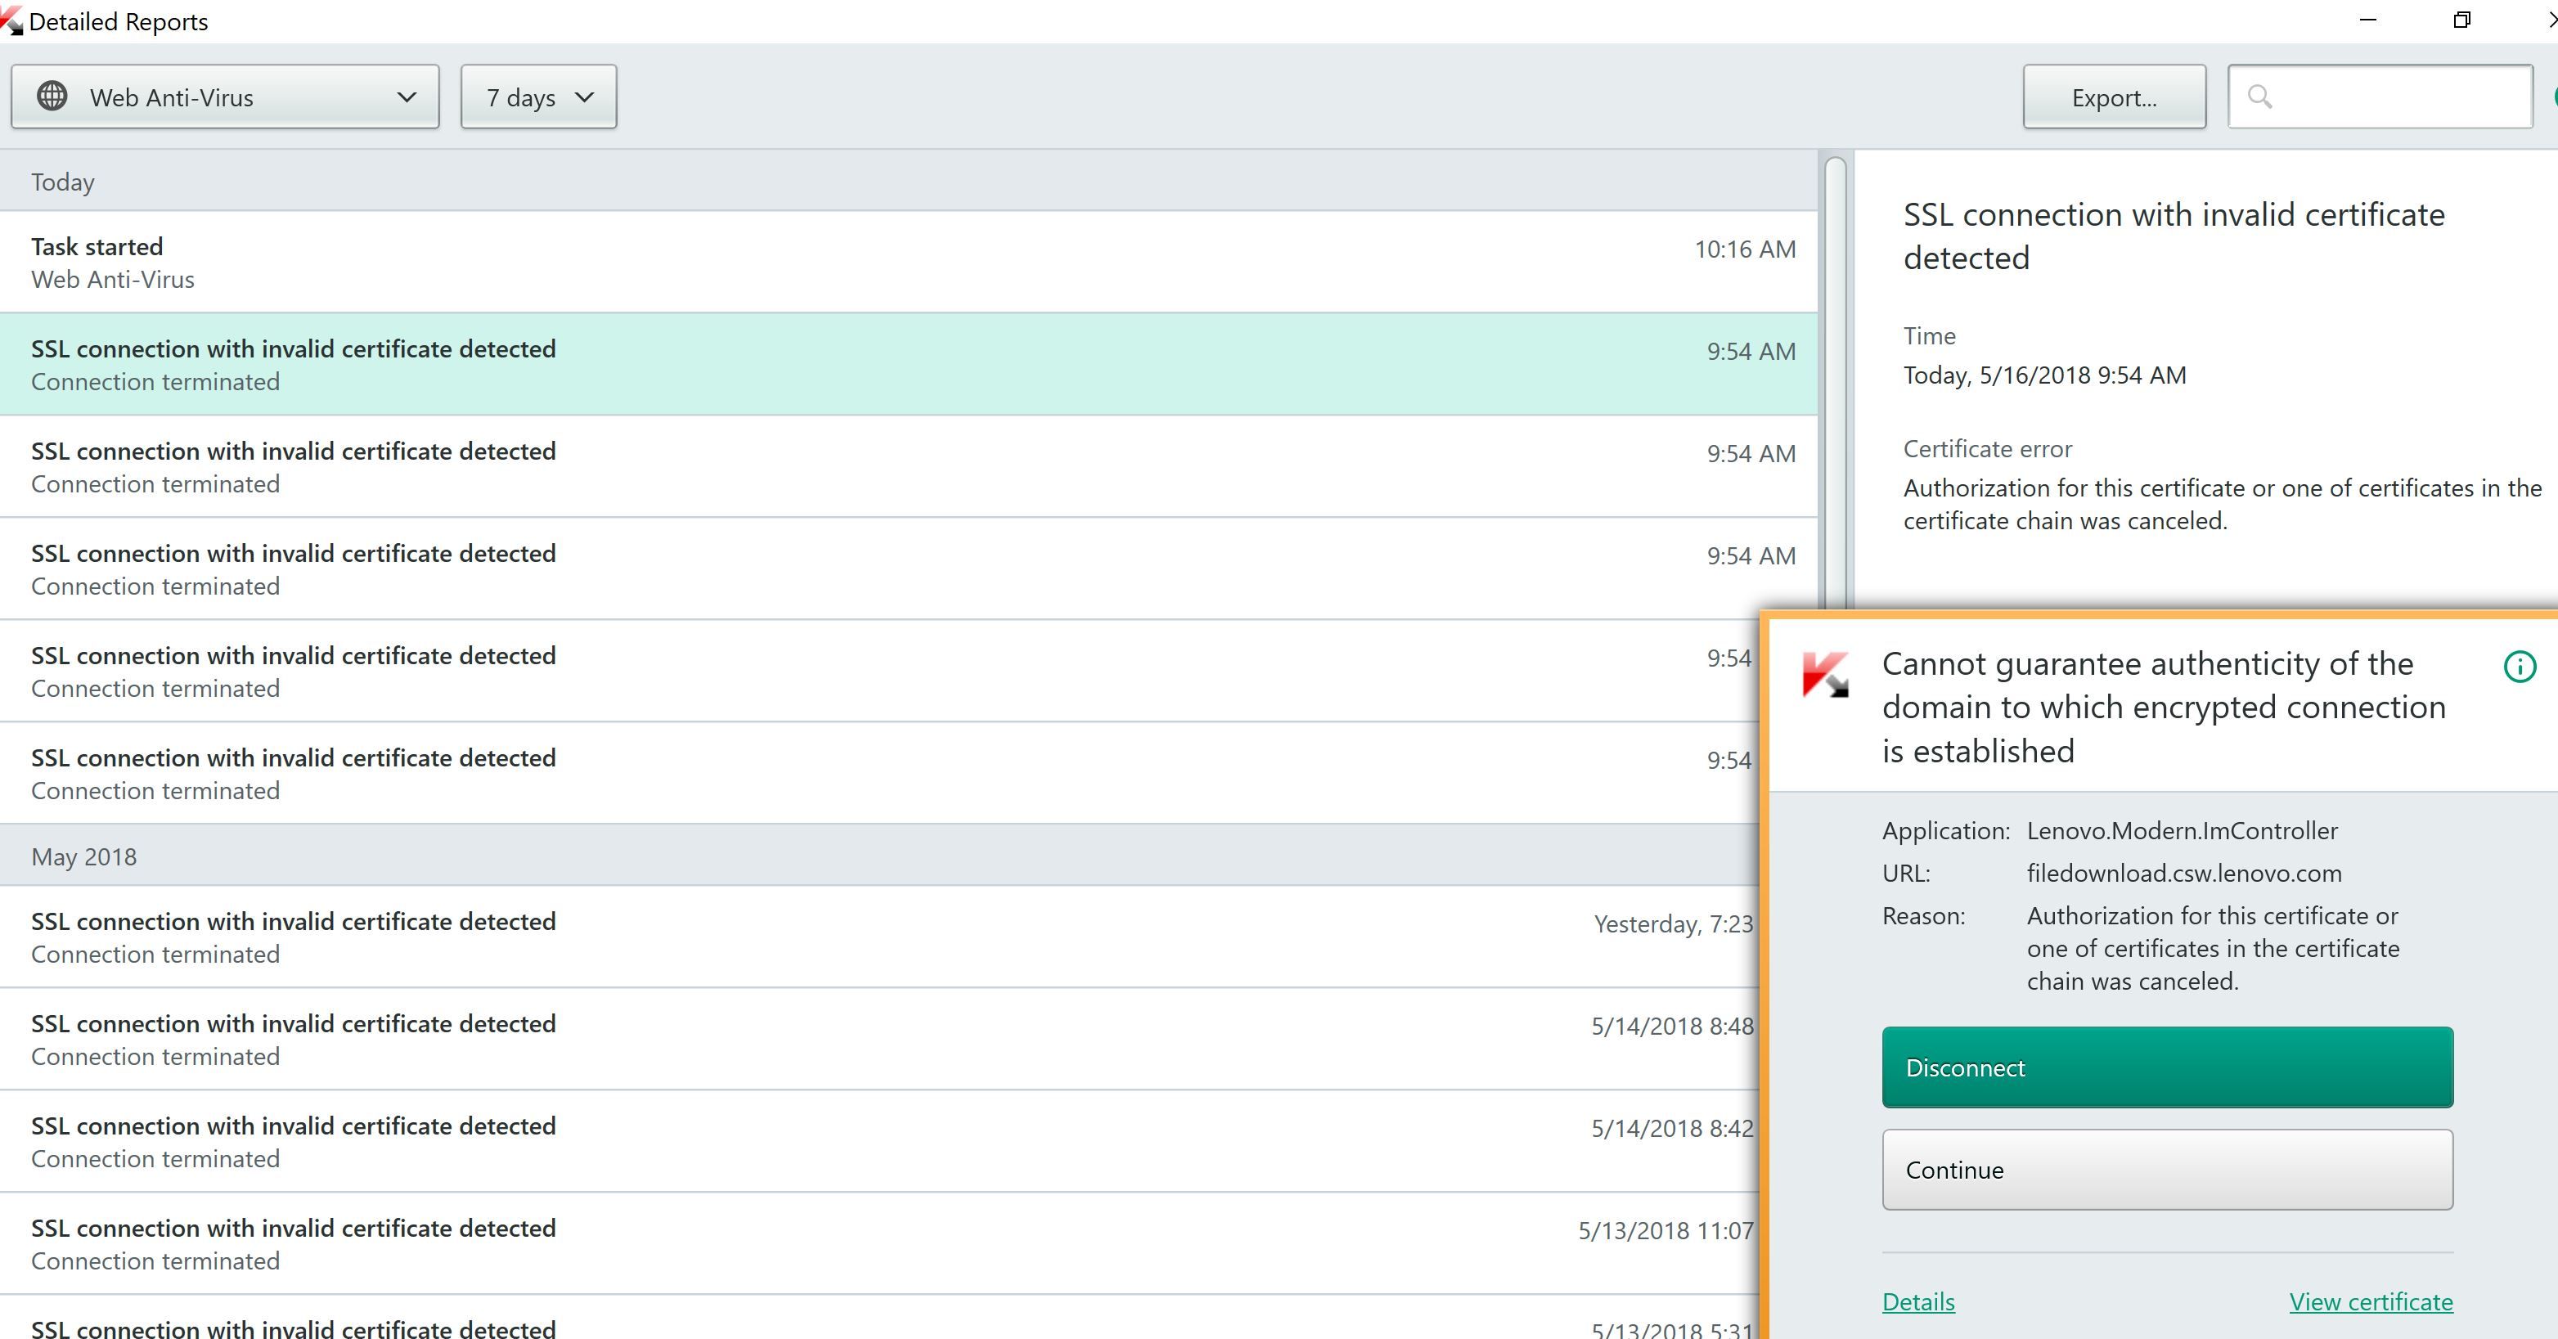Select the Yesterday 7:23 SSL event row
Viewport: 2558px width, 1339px height.
click(879, 937)
